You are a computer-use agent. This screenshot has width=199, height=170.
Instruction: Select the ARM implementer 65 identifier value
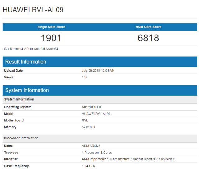click(128, 159)
